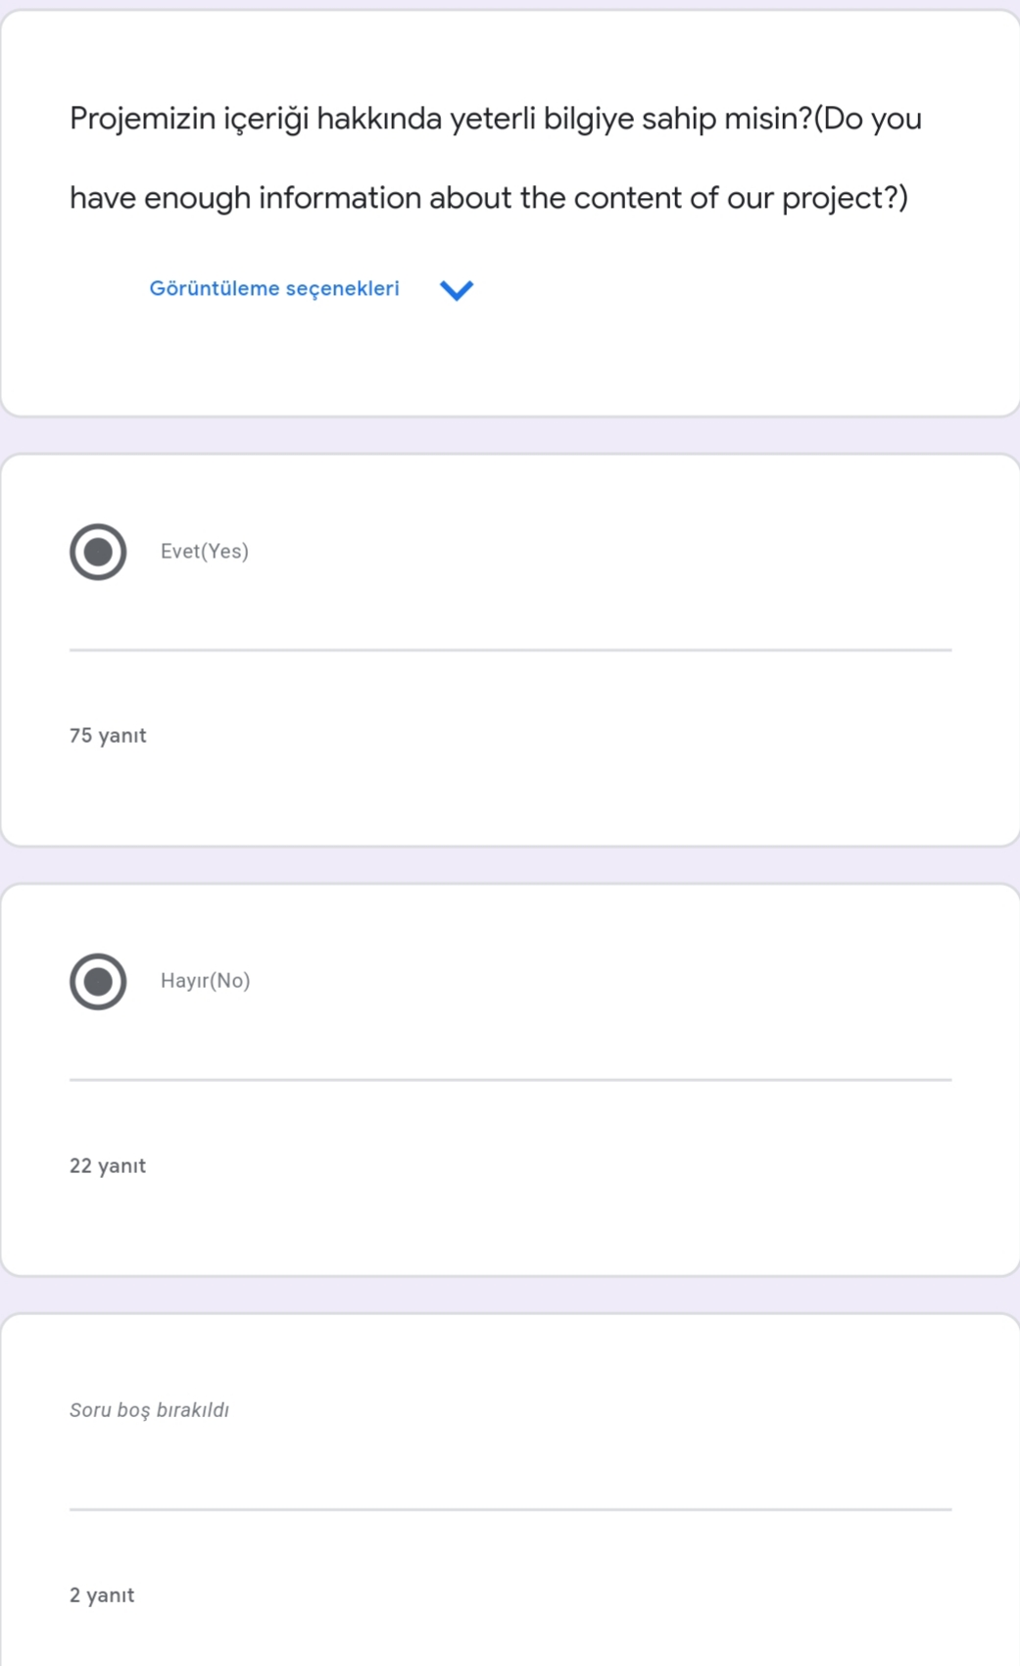Open the Görüntüleme seçenekleri link
The height and width of the screenshot is (1666, 1020).
tap(274, 289)
